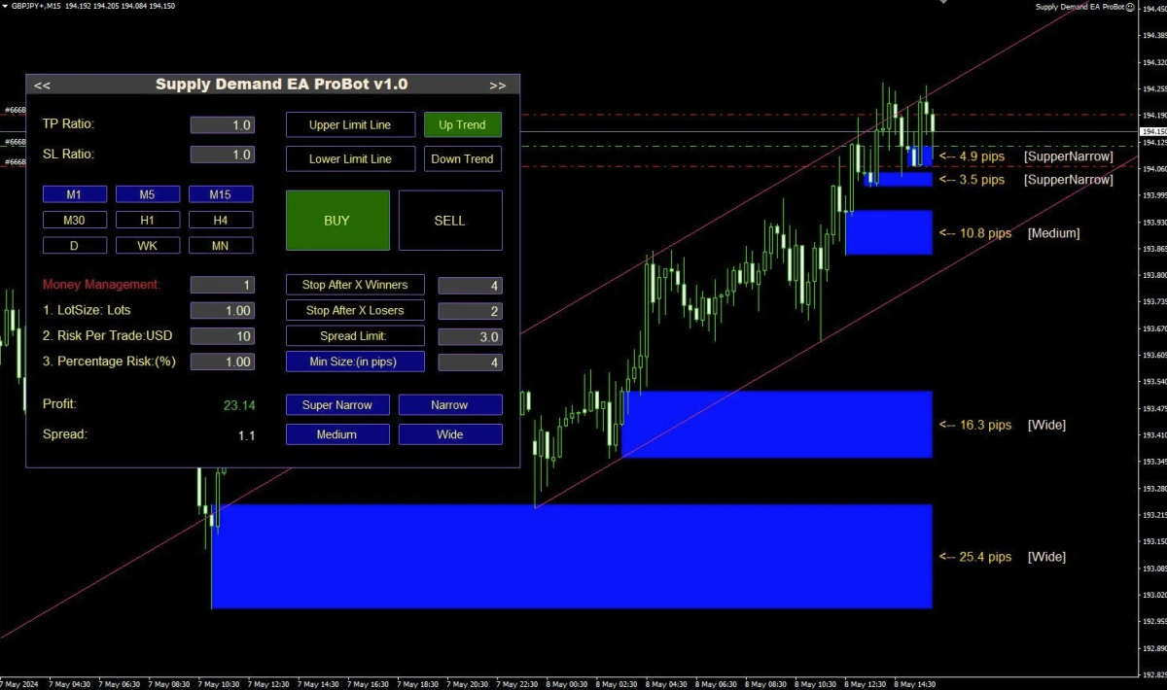
Task: Toggle Stop After X Winners
Action: (355, 285)
